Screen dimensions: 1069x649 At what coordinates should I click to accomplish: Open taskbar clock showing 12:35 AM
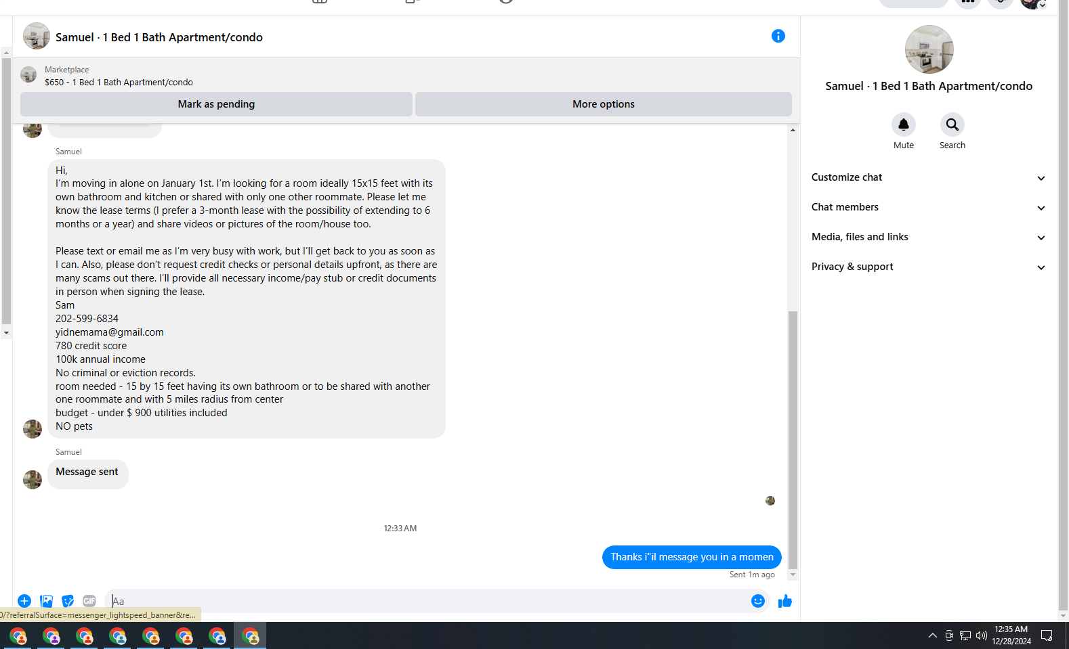pyautogui.click(x=1011, y=635)
